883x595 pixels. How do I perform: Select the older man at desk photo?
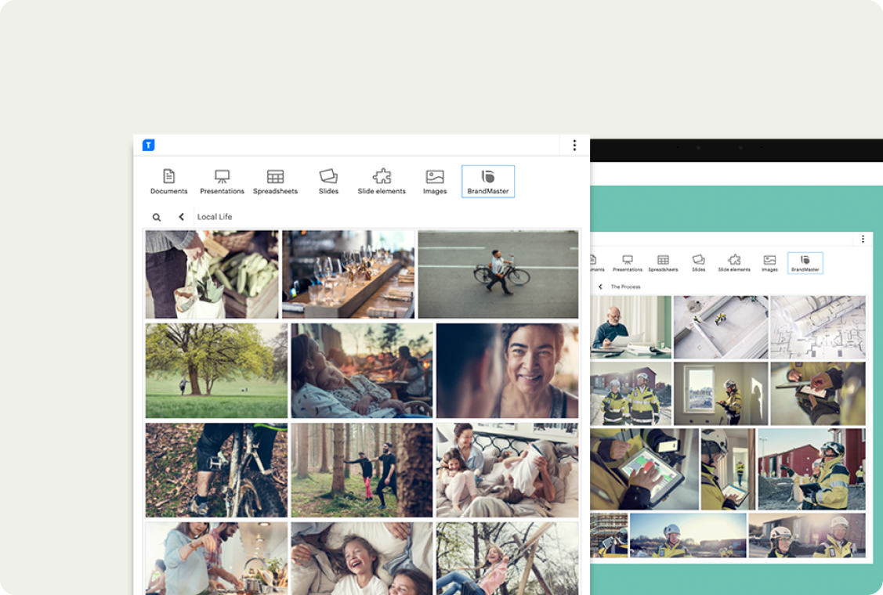630,326
